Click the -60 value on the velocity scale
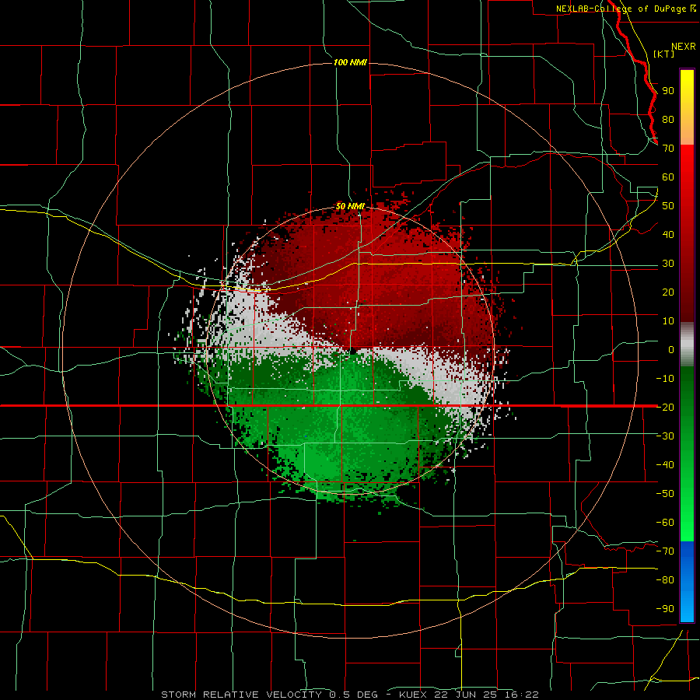This screenshot has width=700, height=700. (x=665, y=523)
